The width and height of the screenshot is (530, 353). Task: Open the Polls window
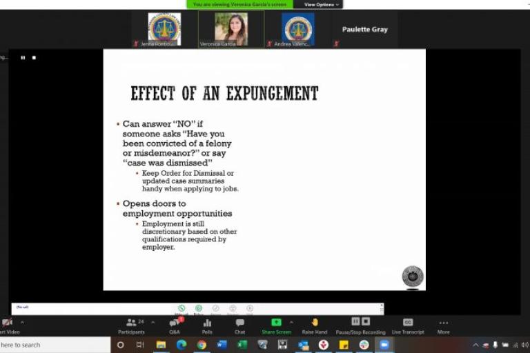coord(207,325)
